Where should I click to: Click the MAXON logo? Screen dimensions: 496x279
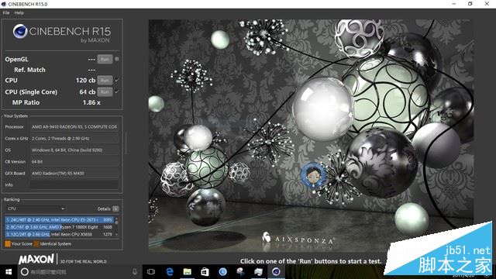(36, 260)
